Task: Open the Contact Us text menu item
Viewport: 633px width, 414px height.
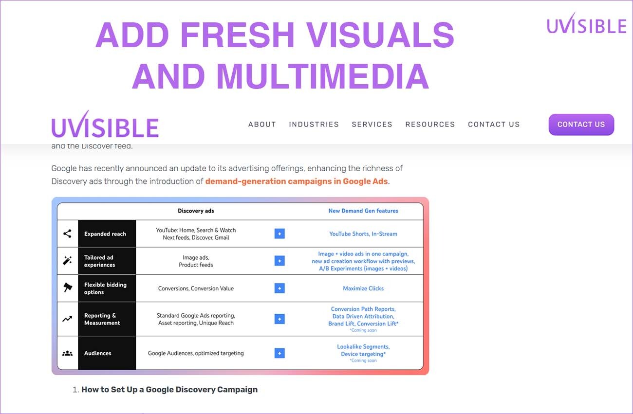Action: [494, 124]
